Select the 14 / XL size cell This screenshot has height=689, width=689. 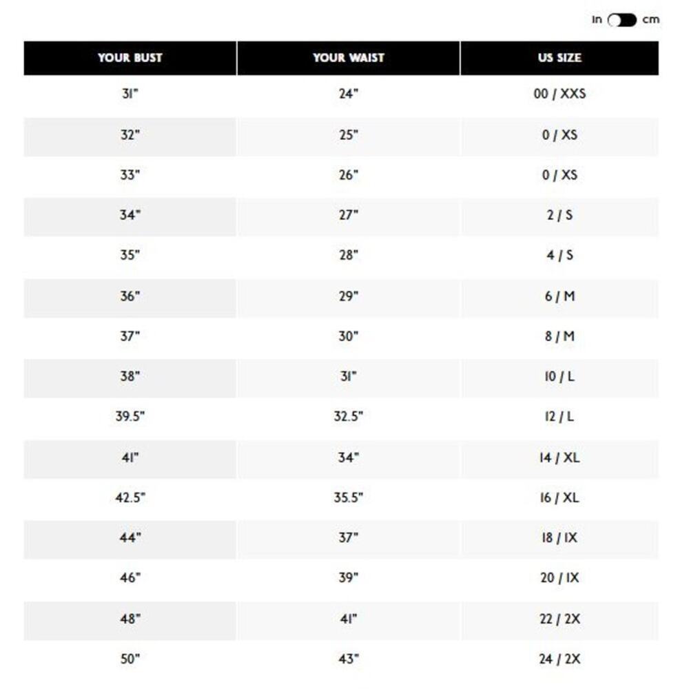coord(559,458)
